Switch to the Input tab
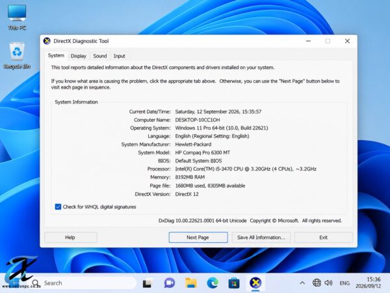Image resolution: width=390 pixels, height=293 pixels. [120, 56]
